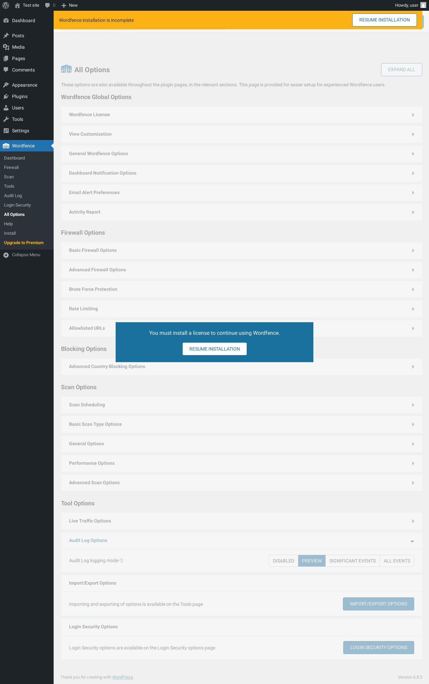Click the Import/Export Options button

coord(378,604)
